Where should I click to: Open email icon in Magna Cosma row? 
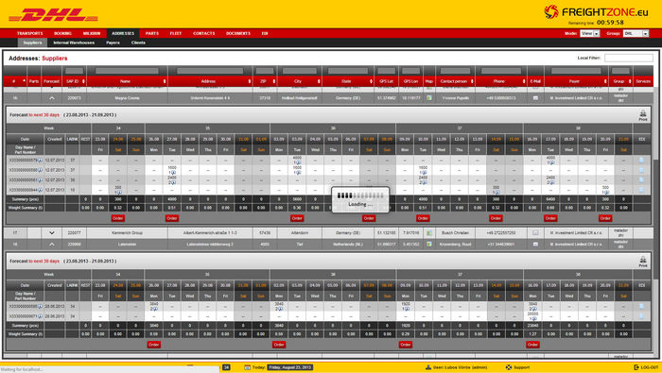(535, 98)
